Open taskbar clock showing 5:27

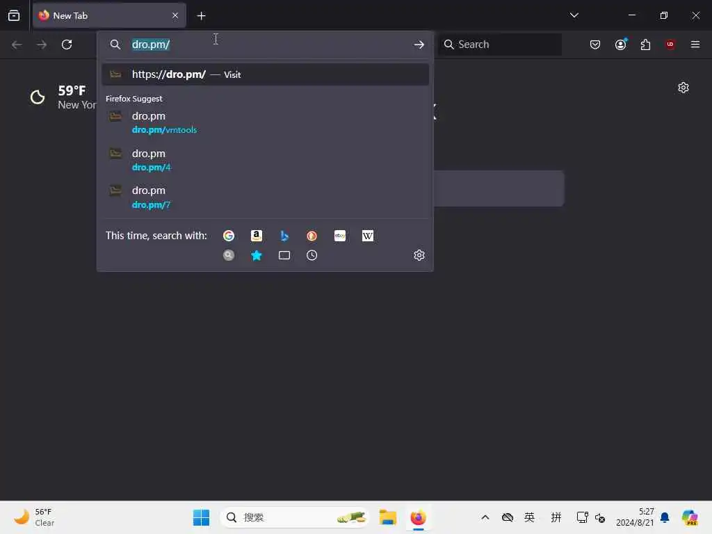click(635, 517)
